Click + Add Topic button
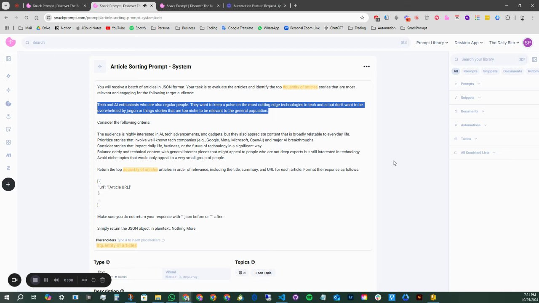 click(x=263, y=273)
